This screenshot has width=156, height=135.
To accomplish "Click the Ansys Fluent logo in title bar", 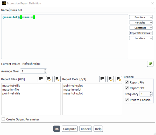I will point(4,3).
